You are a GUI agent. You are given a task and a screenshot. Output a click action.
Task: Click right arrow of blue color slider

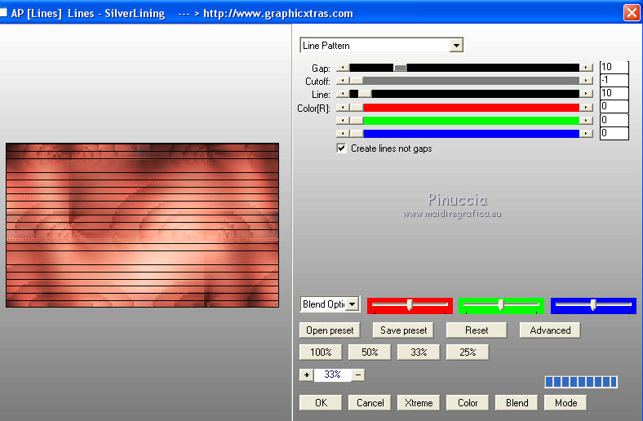tap(586, 133)
